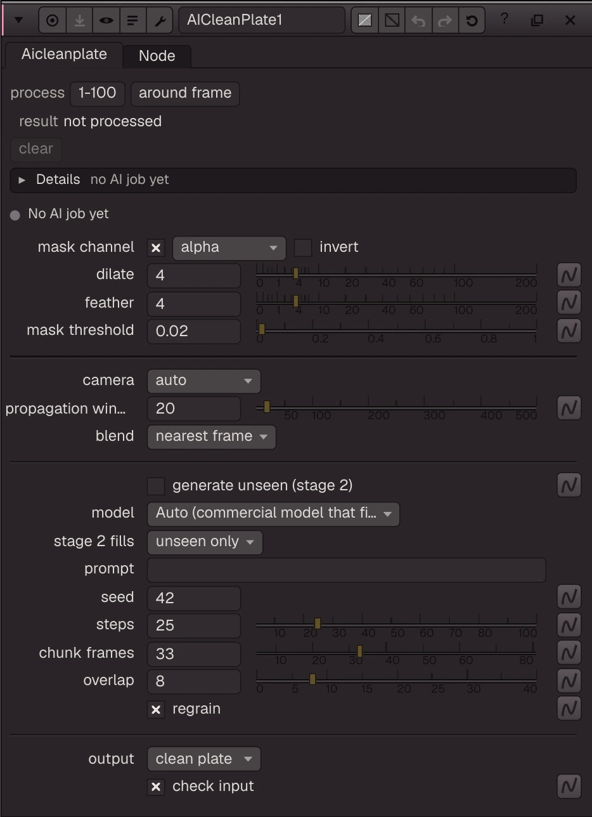592x817 pixels.
Task: Open the output clean plate dropdown
Action: pos(203,759)
